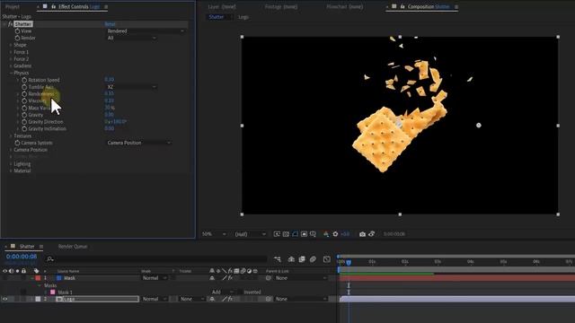Toggle the View property stopwatch in Shatter
The width and height of the screenshot is (575, 323).
[18, 31]
